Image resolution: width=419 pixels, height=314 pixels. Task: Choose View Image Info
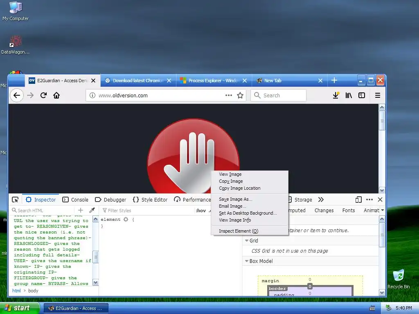(x=250, y=220)
